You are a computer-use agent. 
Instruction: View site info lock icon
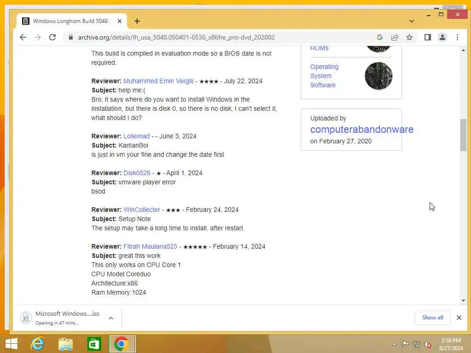71,37
